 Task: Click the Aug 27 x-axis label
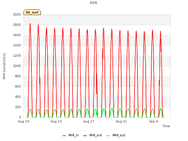(x=89, y=121)
